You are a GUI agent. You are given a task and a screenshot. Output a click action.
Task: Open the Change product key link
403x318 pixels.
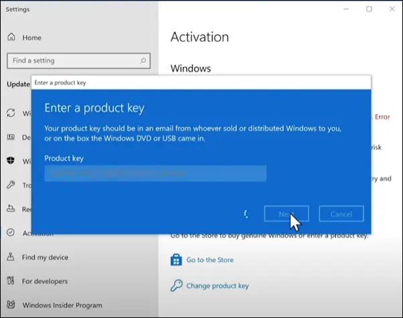pyautogui.click(x=218, y=286)
